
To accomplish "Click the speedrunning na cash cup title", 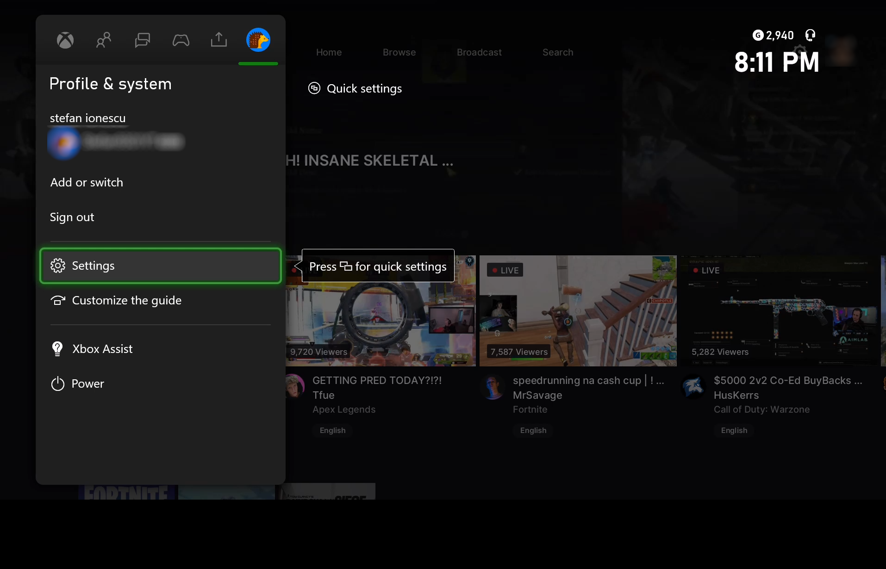I will 588,380.
